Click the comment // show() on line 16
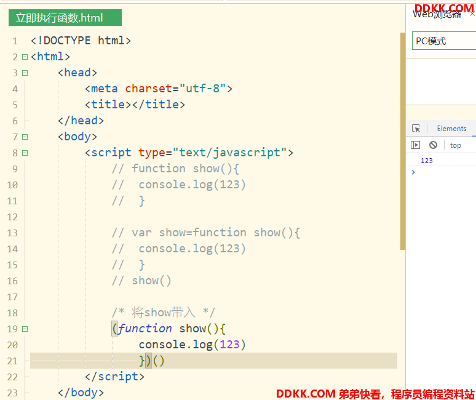The image size is (476, 400). 141,281
